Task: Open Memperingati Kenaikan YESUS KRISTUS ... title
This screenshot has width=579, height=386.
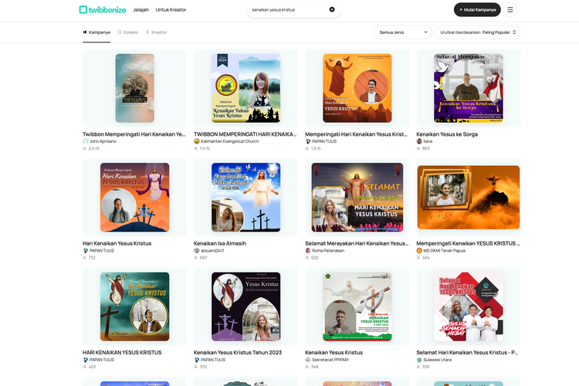Action: [469, 243]
